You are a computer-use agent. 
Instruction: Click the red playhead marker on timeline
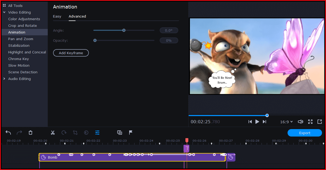pos(187,140)
